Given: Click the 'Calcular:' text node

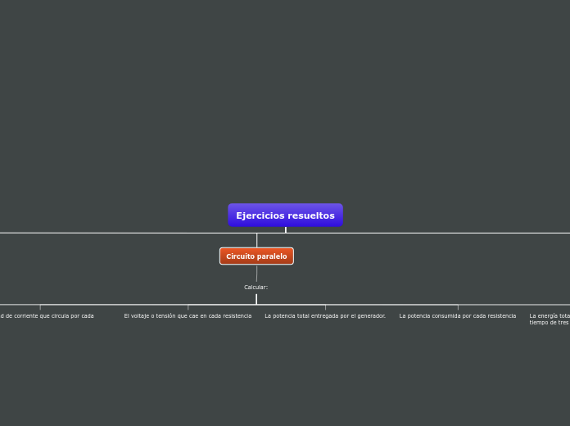Looking at the screenshot, I should pyautogui.click(x=256, y=287).
